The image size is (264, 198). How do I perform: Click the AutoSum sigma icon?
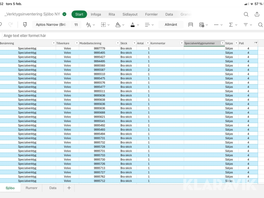click(x=231, y=25)
